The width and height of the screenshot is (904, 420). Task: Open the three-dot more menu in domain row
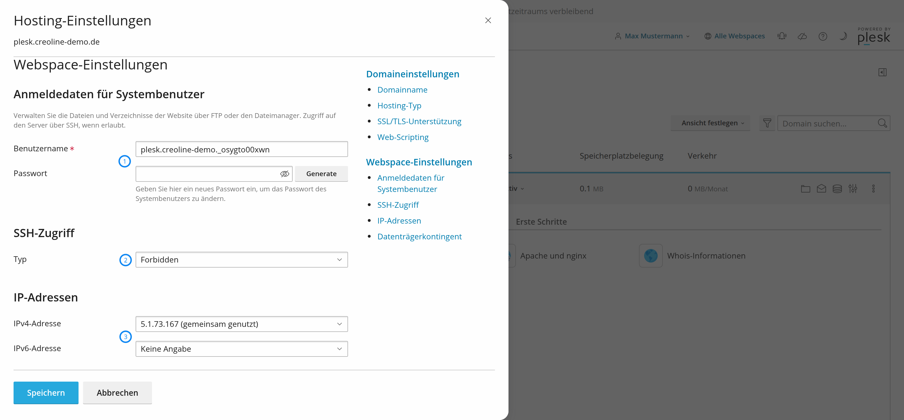(x=873, y=189)
